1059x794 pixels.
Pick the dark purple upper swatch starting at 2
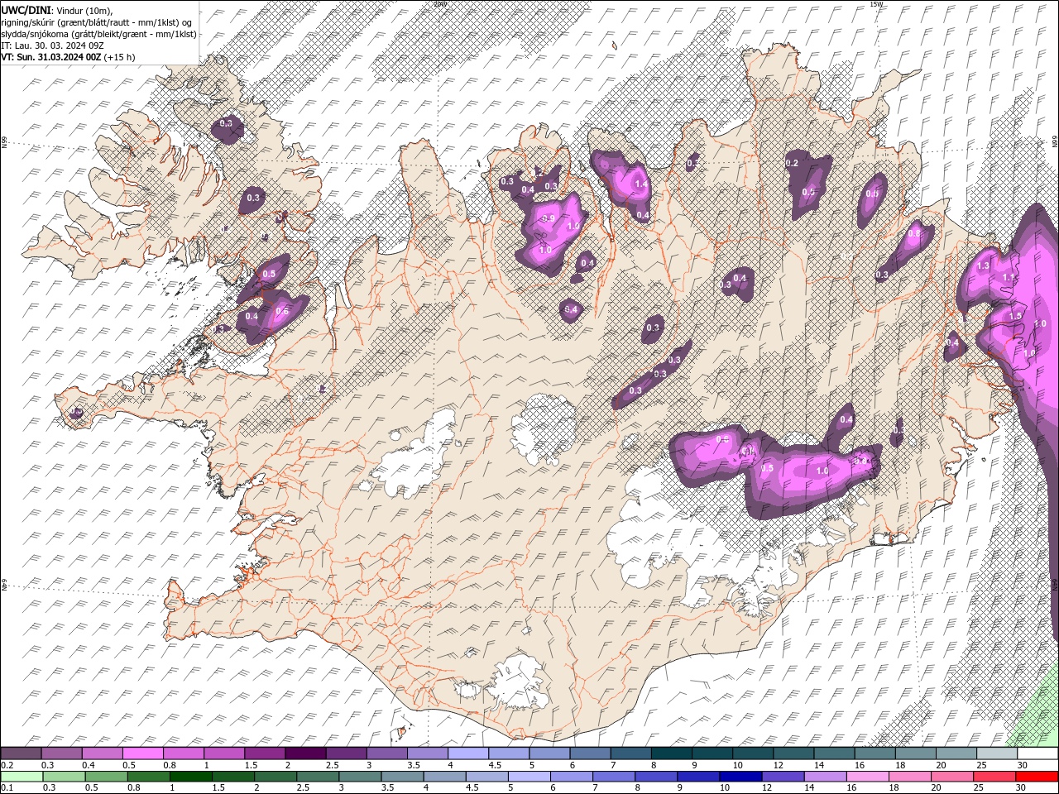[304, 753]
